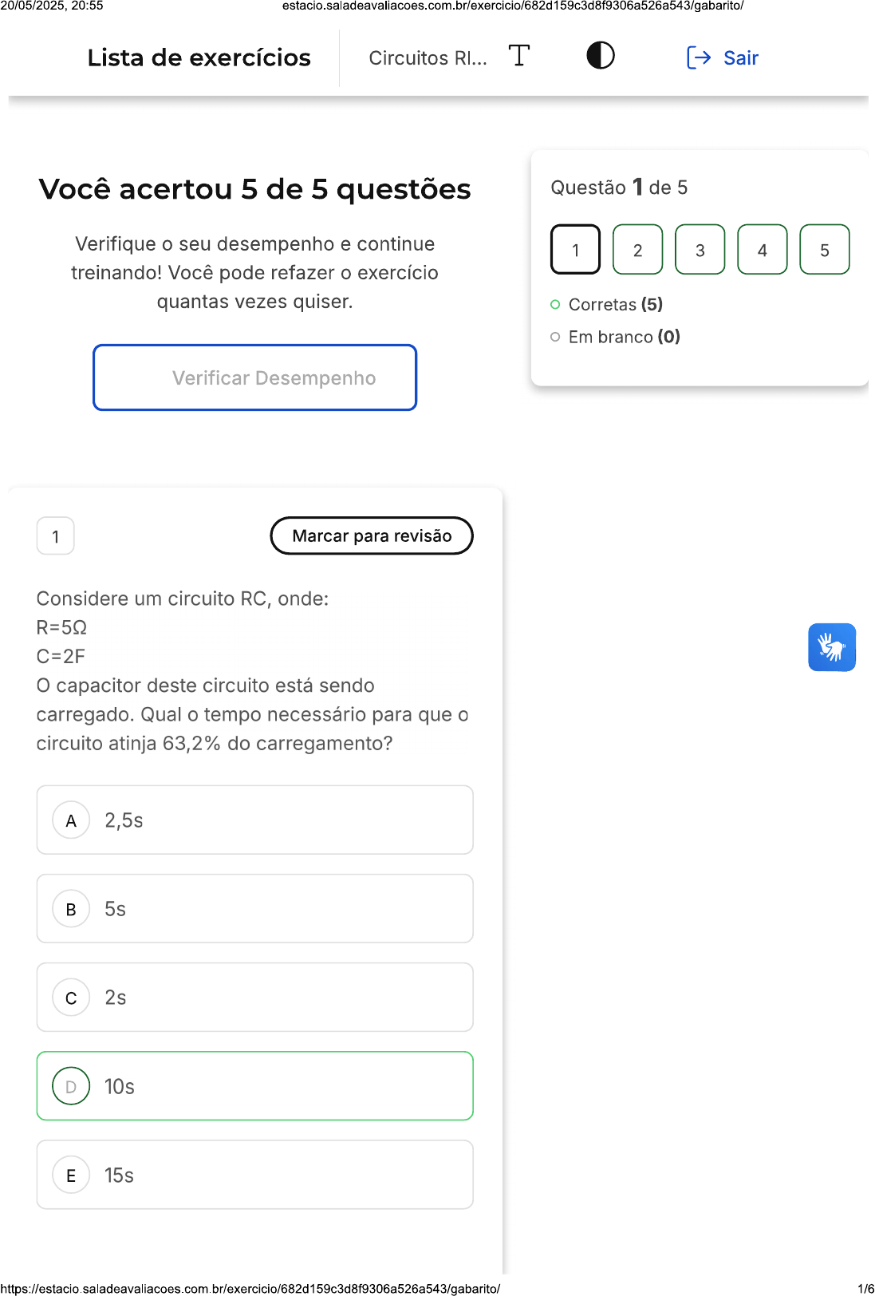Go to question 1 in navigator
The height and width of the screenshot is (1296, 875).
(575, 250)
